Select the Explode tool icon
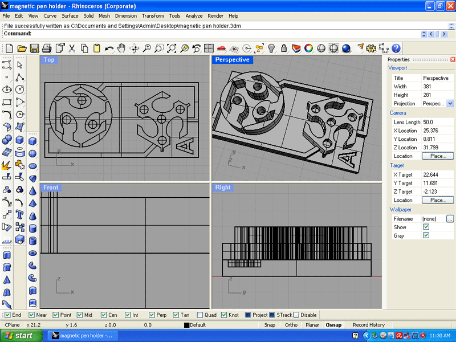 [6, 165]
